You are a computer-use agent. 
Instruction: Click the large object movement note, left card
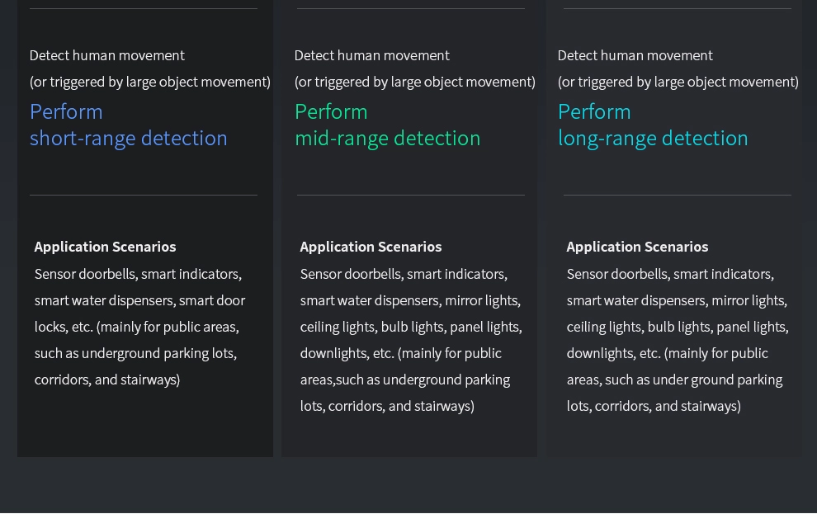pyautogui.click(x=150, y=82)
